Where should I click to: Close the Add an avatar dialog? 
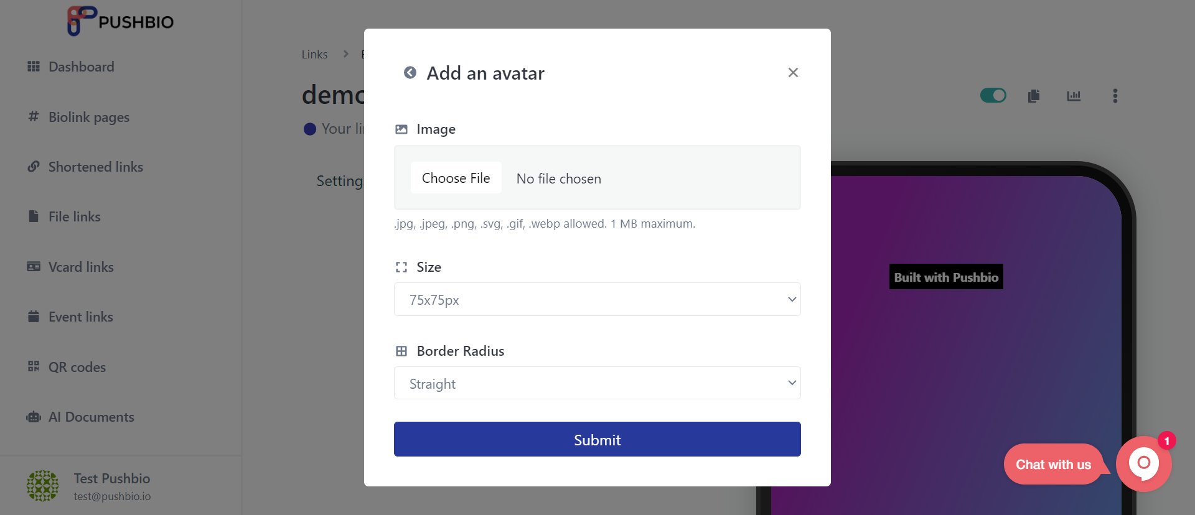tap(793, 73)
